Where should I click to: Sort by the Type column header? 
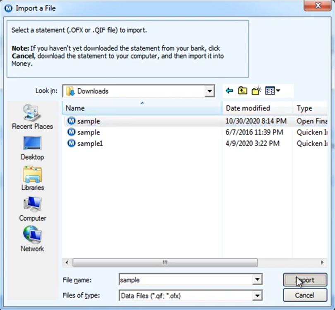click(x=310, y=108)
